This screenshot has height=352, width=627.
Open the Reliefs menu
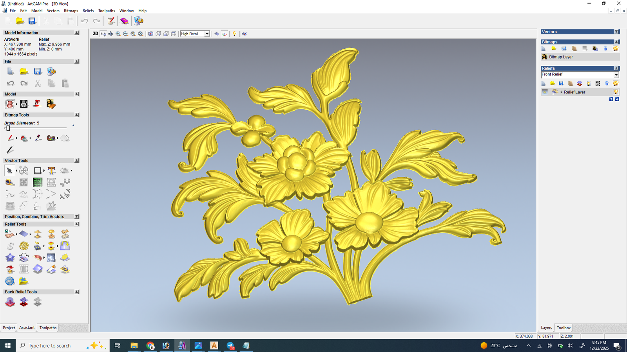click(88, 11)
